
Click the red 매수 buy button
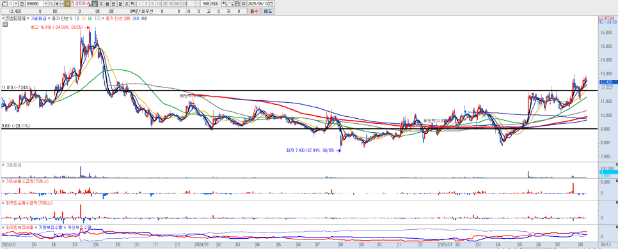click(x=254, y=11)
